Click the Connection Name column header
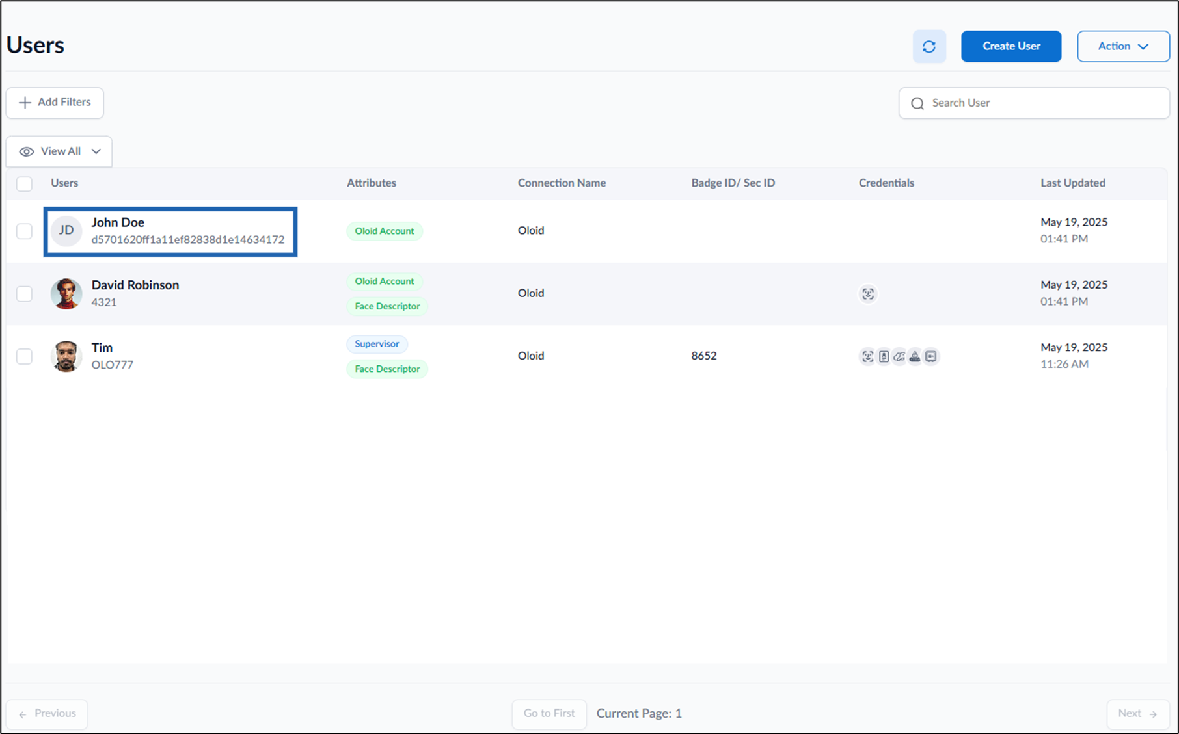The width and height of the screenshot is (1179, 734). click(562, 183)
